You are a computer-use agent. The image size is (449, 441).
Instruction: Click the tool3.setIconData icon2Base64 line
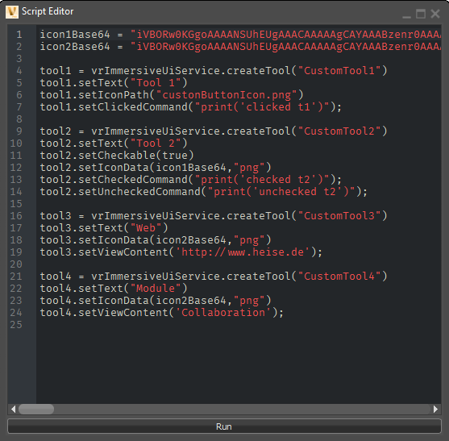[156, 240]
